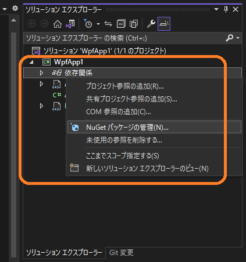Click the solution file icon beside ソリューション 'WpfApp1'
246x262 pixels.
(x=36, y=51)
